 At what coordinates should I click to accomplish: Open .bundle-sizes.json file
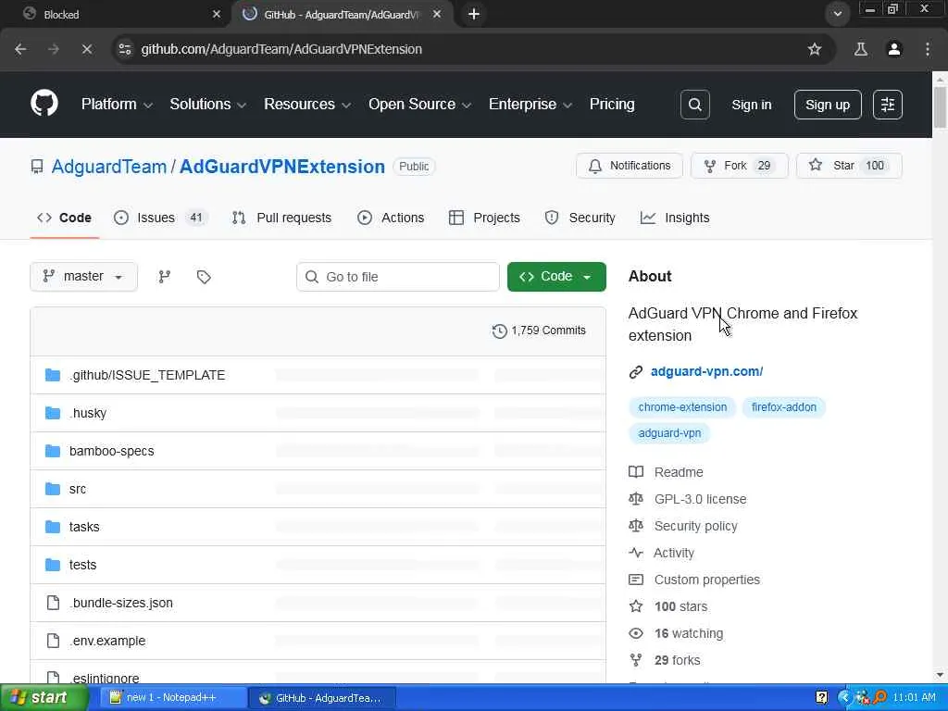121,603
